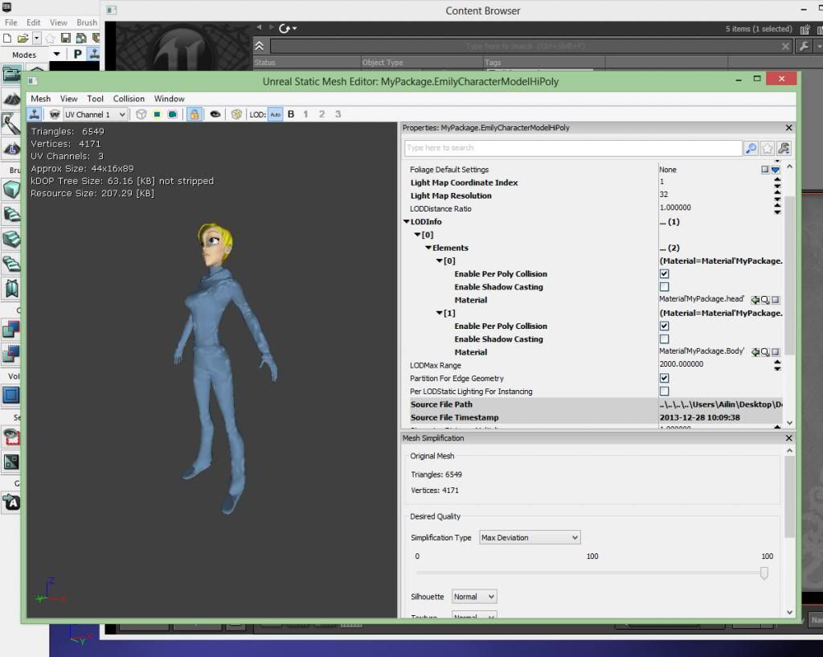
Task: Toggle favorites star in Properties panel
Action: 768,149
